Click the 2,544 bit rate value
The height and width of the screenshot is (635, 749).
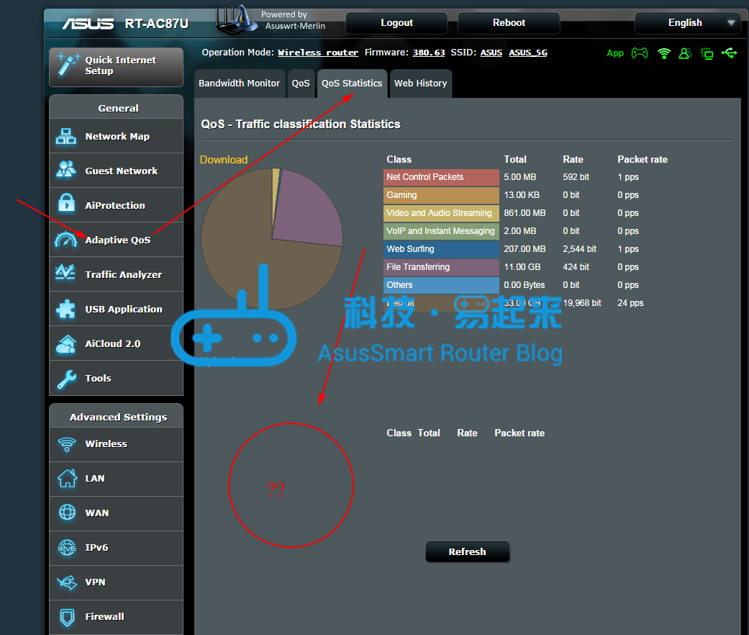tap(579, 249)
